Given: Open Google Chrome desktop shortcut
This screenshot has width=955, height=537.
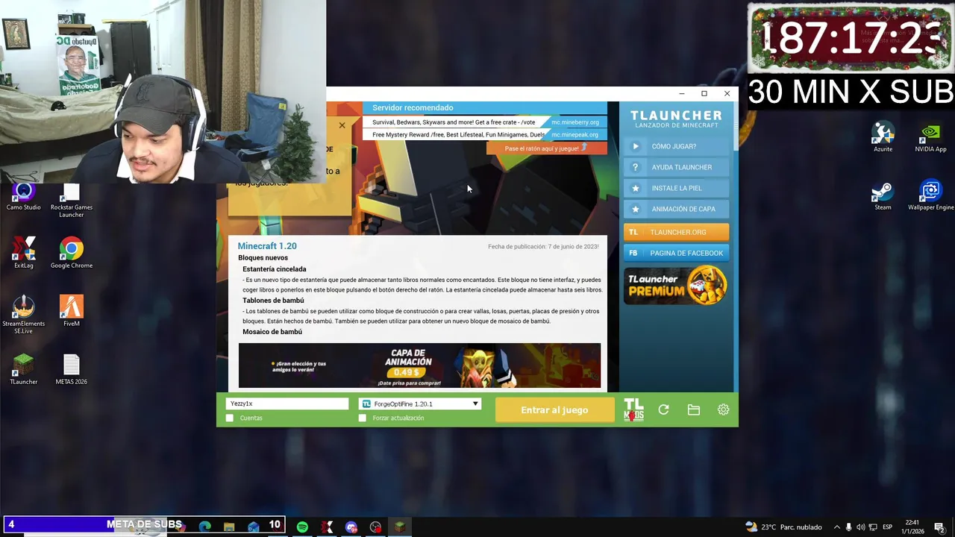Looking at the screenshot, I should [x=72, y=253].
